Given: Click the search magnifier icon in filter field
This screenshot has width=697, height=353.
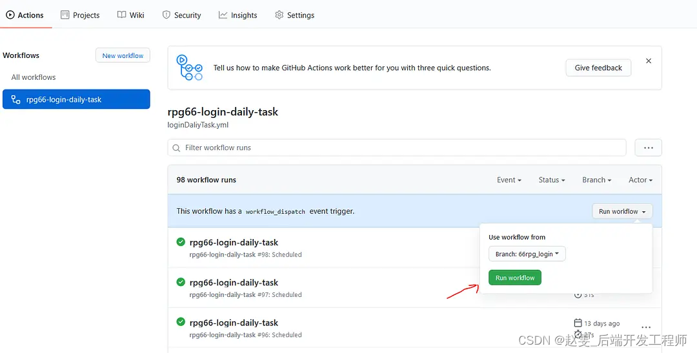Looking at the screenshot, I should pos(176,148).
